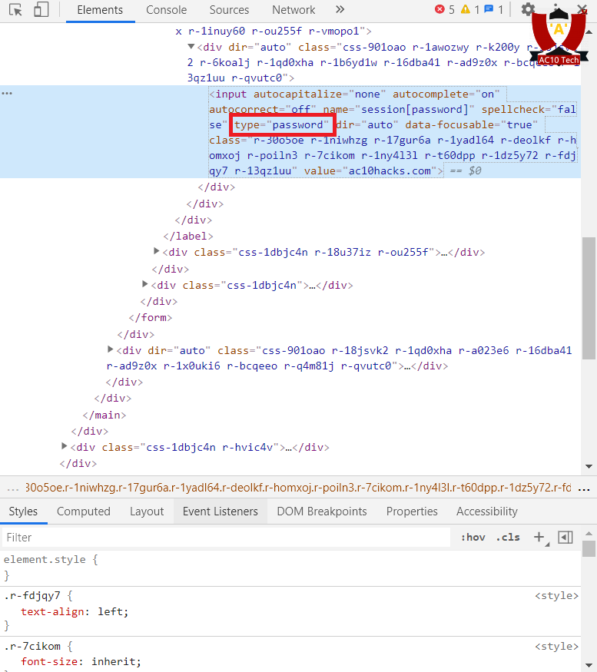Click the yellow warnings count badge
Screen dimensions: 597x672
pos(470,9)
